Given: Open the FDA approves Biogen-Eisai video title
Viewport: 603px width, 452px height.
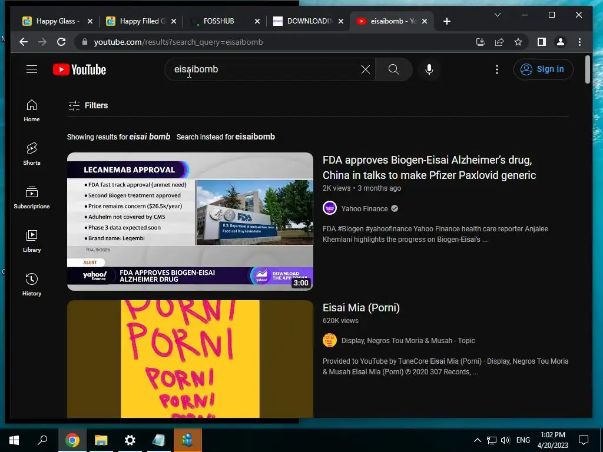Looking at the screenshot, I should coord(429,168).
